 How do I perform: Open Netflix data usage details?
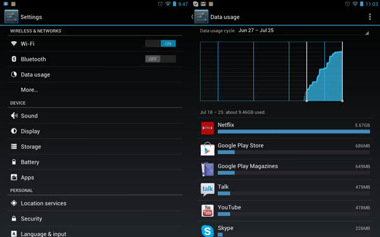point(284,128)
